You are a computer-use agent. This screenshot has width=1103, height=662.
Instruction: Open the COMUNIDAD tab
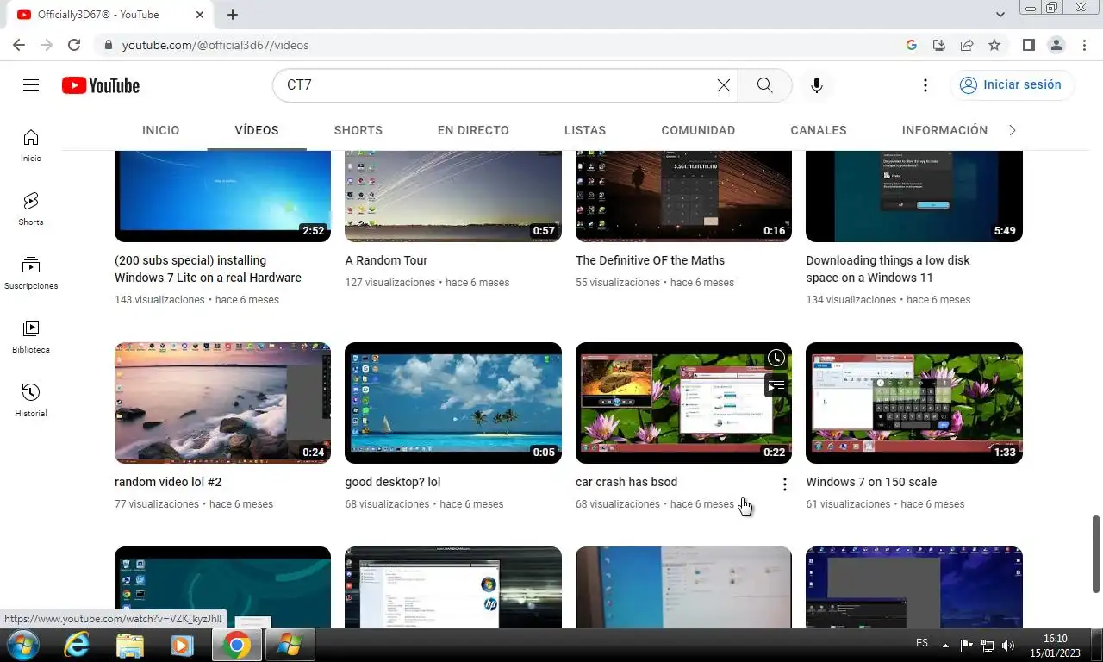tap(698, 130)
